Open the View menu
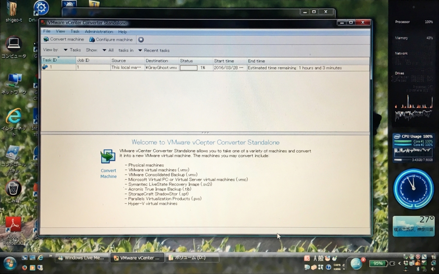The height and width of the screenshot is (274, 439). click(x=60, y=31)
